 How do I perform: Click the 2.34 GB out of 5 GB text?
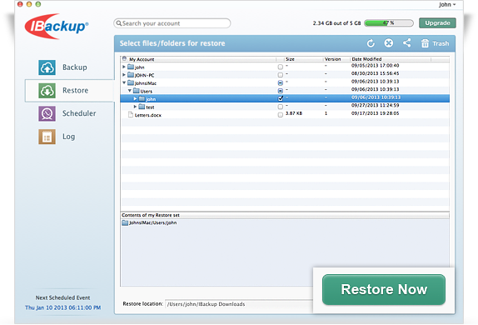tap(336, 23)
